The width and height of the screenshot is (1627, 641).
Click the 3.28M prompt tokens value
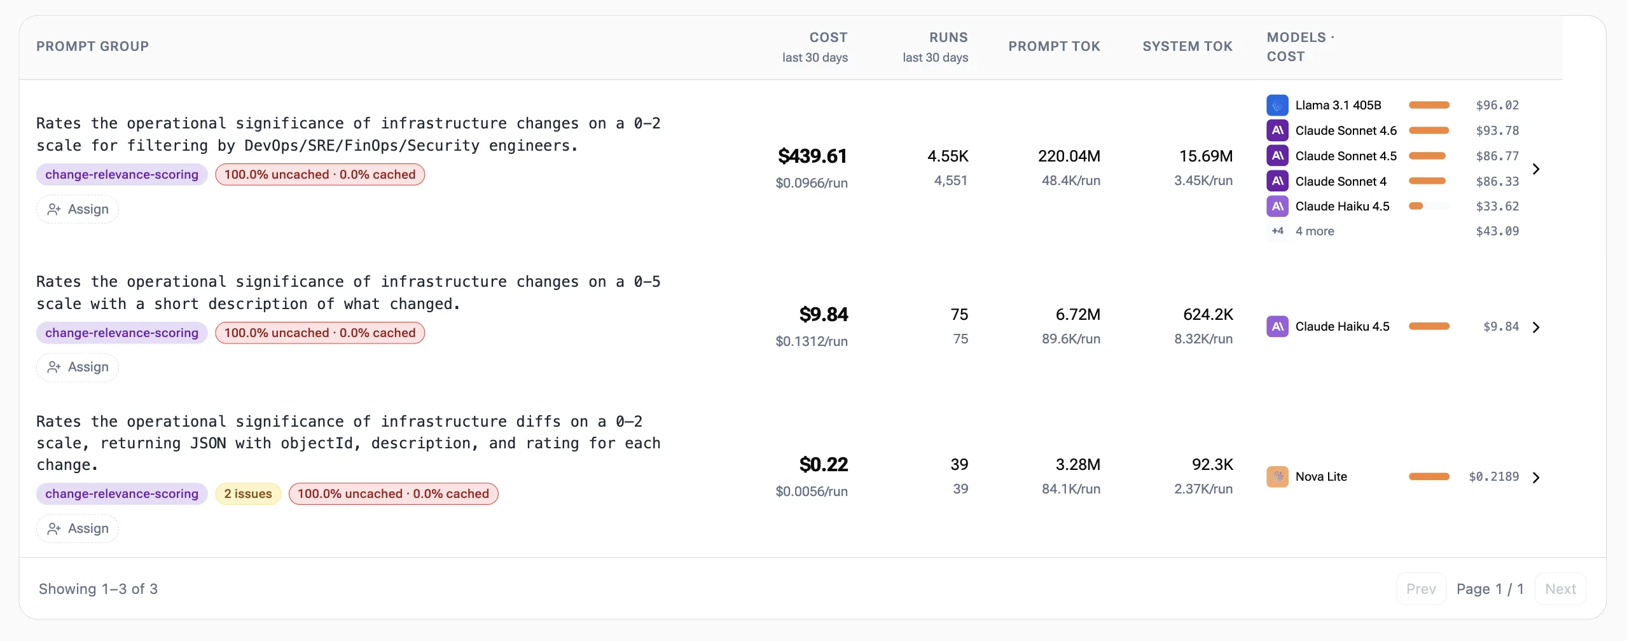(x=1078, y=464)
